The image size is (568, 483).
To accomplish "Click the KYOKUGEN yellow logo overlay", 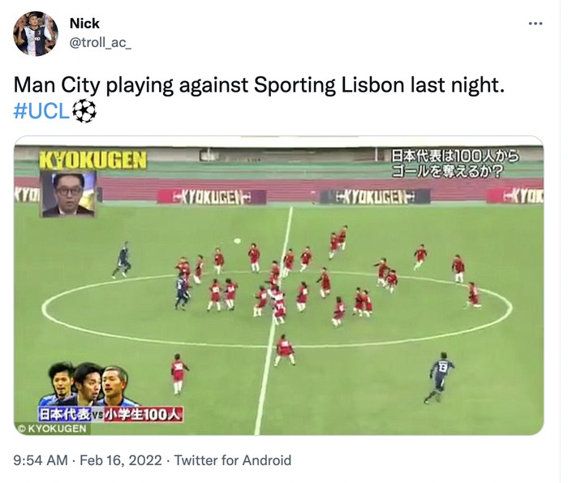I will 93,160.
